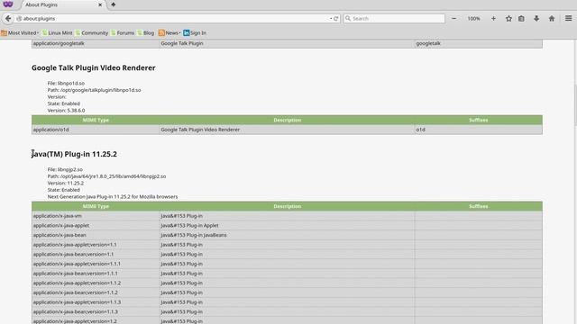This screenshot has width=577, height=324.
Task: Open the LinkedIn Sign In bookmark
Action: pyautogui.click(x=195, y=32)
